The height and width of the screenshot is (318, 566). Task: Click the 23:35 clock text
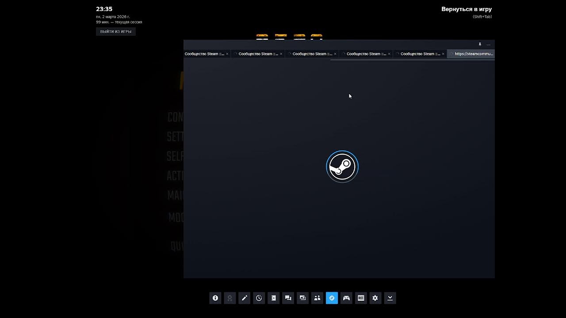104,9
